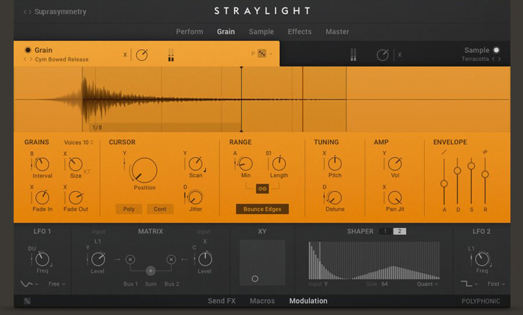The image size is (523, 315).
Task: Click the Range Length knob
Action: [279, 164]
